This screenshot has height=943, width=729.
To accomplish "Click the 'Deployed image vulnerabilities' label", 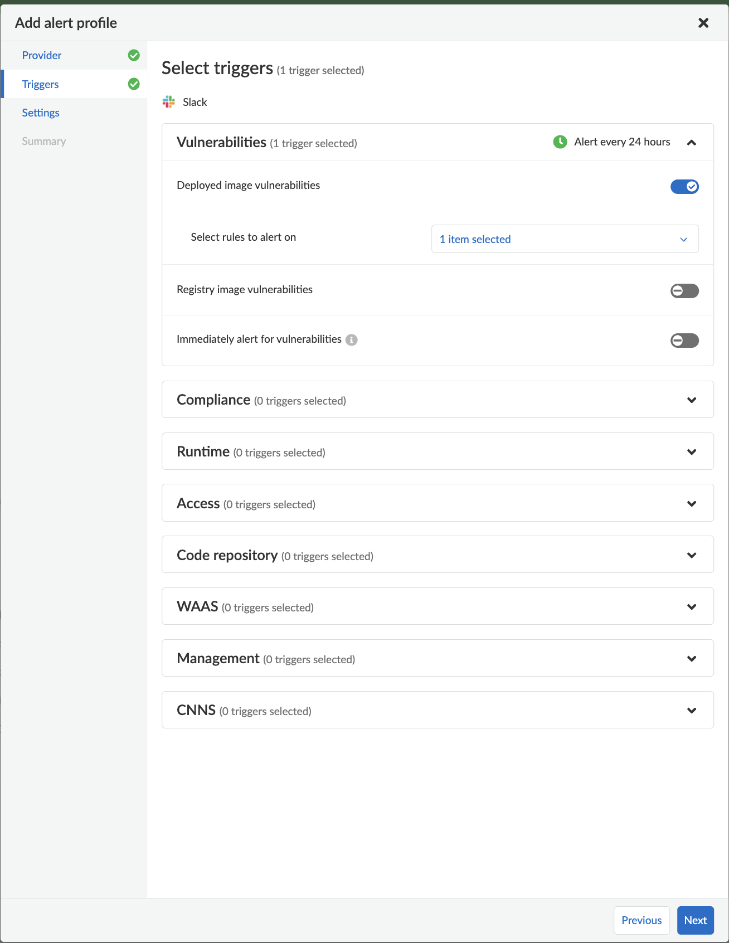I will [x=249, y=185].
